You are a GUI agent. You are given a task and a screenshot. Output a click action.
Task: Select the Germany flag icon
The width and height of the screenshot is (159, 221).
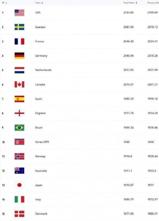point(19,56)
